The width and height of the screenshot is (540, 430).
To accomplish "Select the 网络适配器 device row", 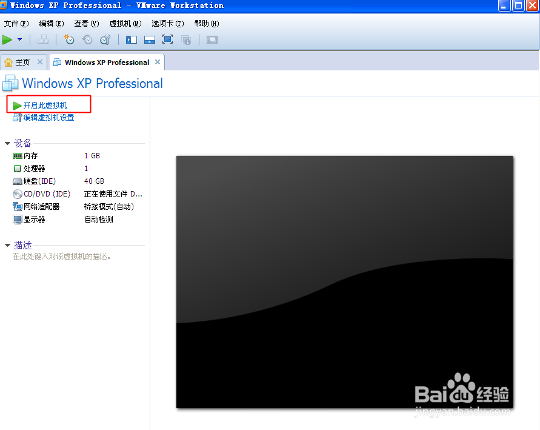I will [78, 207].
